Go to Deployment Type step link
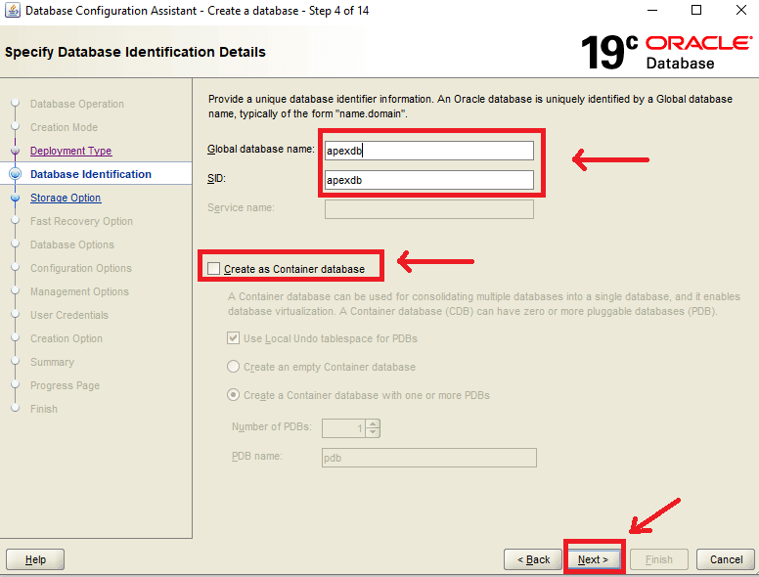The image size is (759, 577). point(70,151)
